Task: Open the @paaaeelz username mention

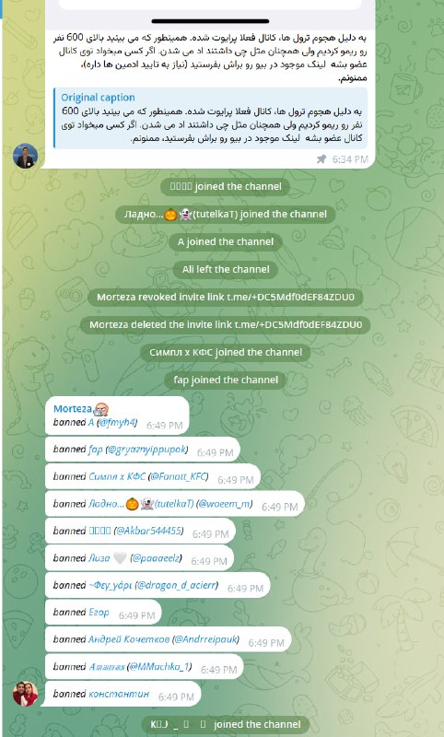Action: [156, 558]
